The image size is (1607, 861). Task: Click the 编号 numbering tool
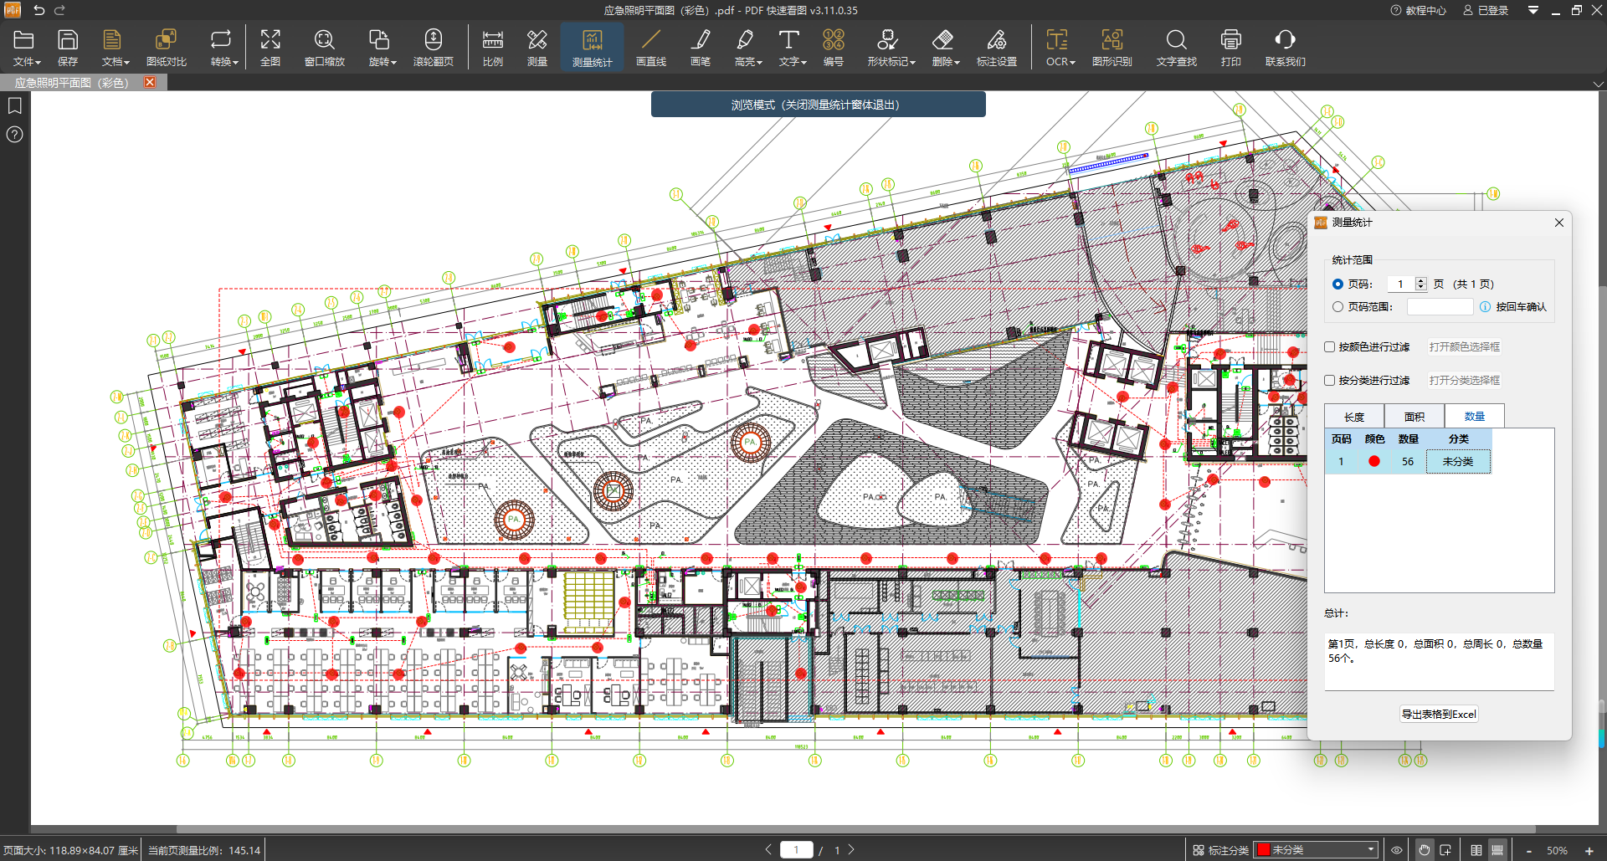(x=833, y=48)
